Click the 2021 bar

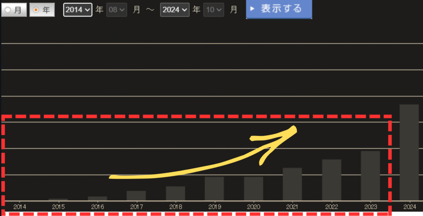[292, 184]
